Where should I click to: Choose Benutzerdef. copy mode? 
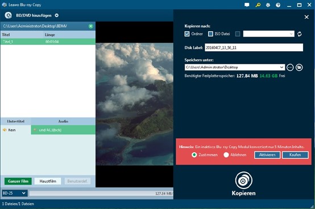coord(77,181)
